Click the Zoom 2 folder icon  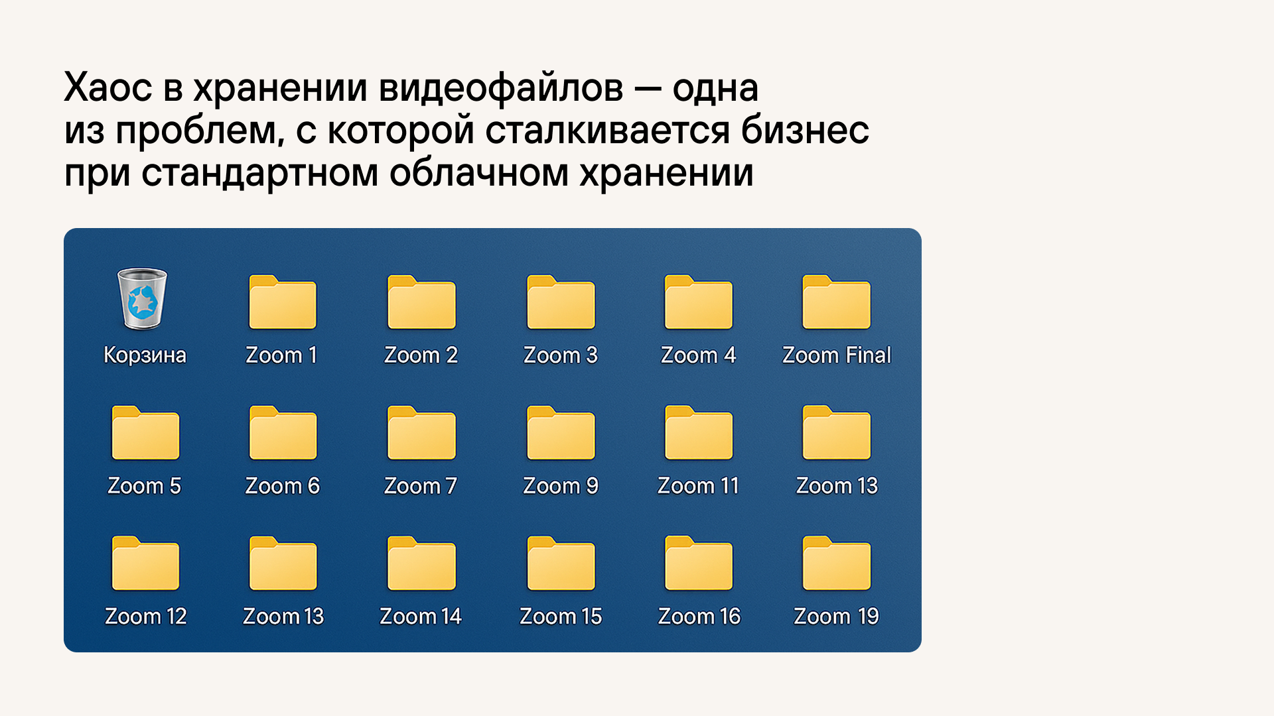click(x=421, y=303)
